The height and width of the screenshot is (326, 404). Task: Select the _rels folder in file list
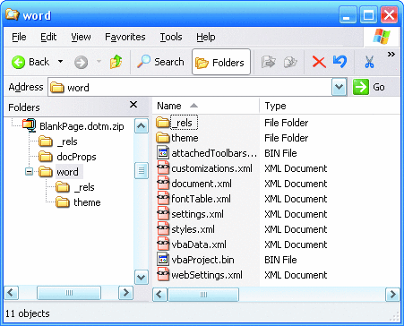pyautogui.click(x=184, y=123)
